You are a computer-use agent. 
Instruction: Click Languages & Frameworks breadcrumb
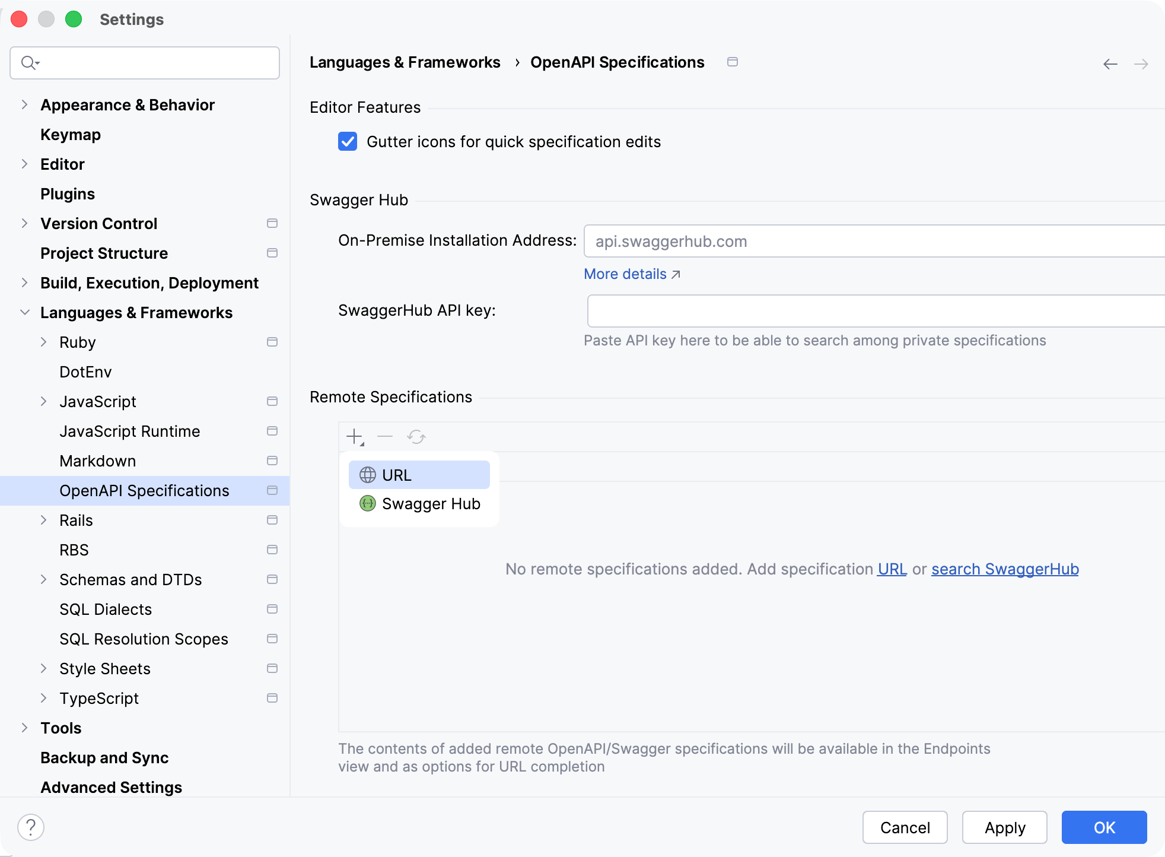405,62
